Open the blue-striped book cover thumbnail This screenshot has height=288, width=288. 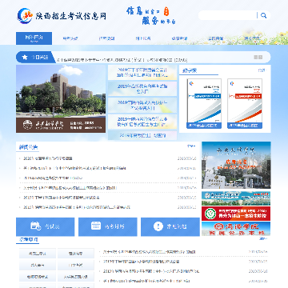[204, 103]
